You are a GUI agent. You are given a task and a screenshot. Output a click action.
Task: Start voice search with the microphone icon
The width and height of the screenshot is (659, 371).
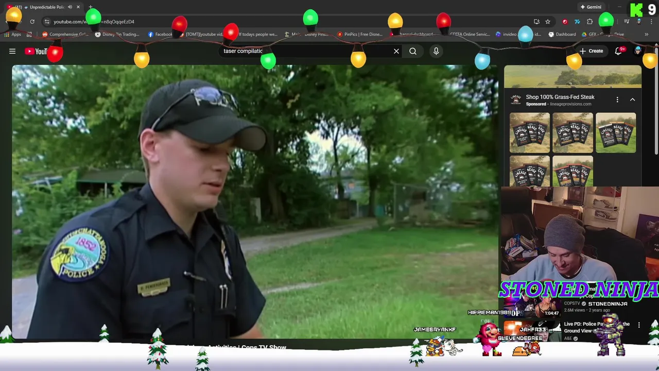(x=436, y=51)
